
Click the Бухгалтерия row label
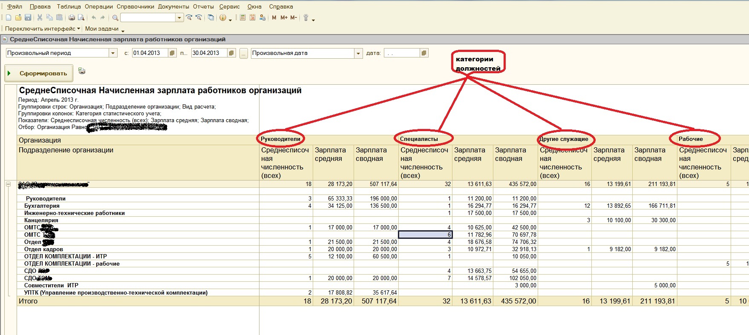point(42,206)
